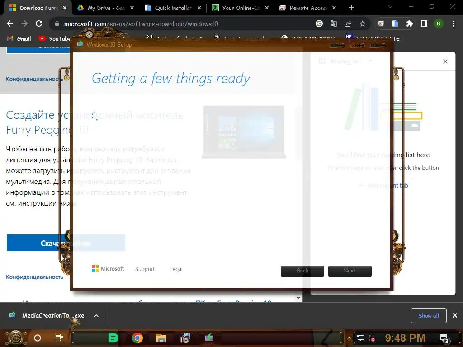Close the Reading list side panel
Image resolution: width=463 pixels, height=347 pixels.
tap(445, 61)
